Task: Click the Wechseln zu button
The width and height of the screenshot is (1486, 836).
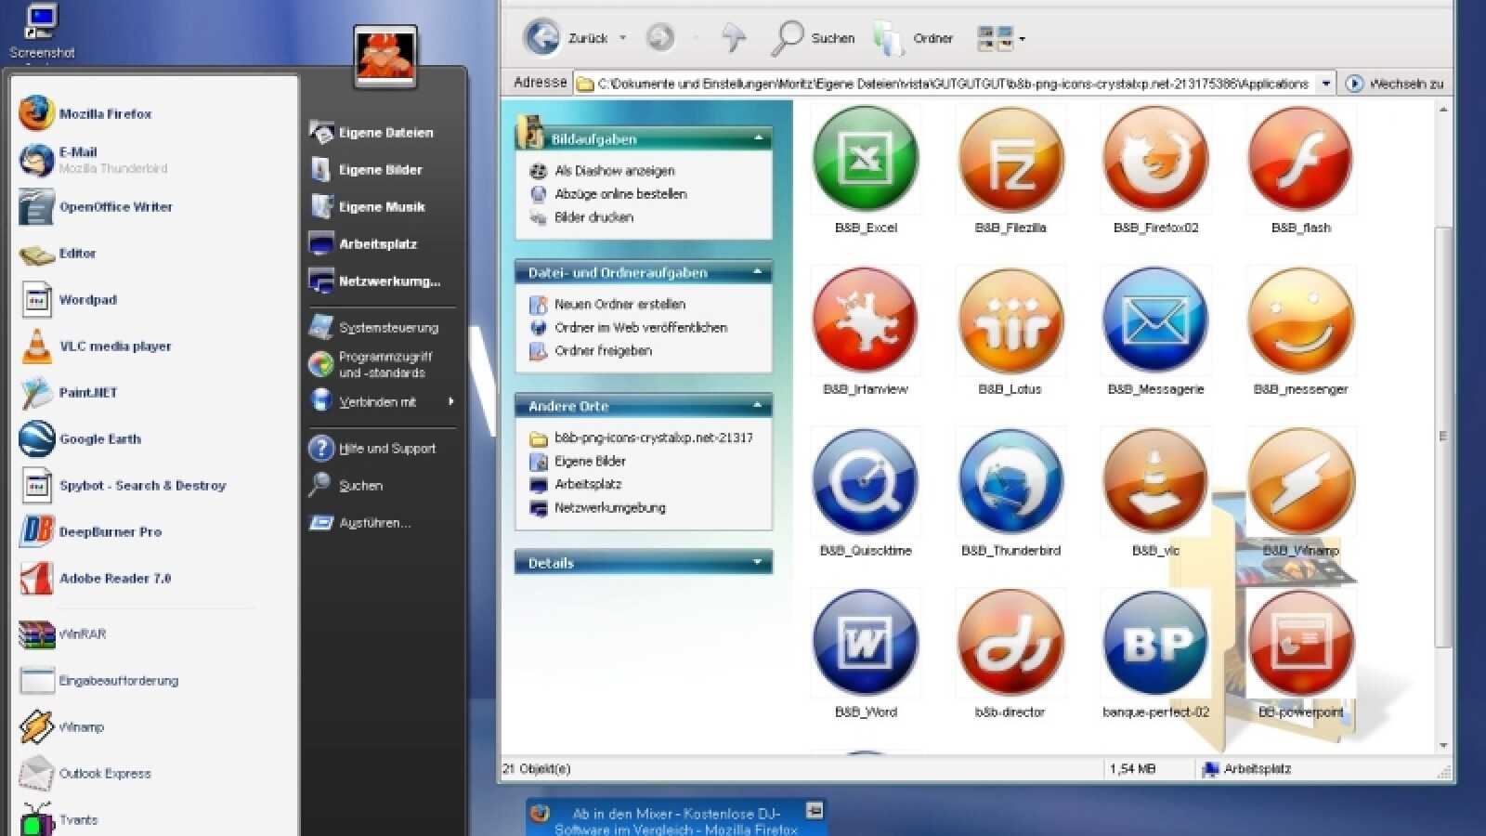Action: pos(1395,84)
